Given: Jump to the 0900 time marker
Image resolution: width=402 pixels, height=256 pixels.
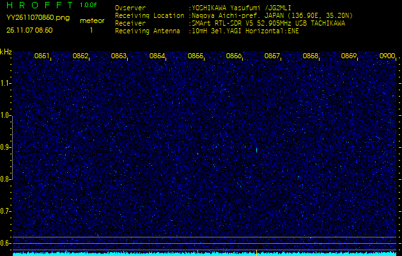Looking at the screenshot, I should (387, 56).
